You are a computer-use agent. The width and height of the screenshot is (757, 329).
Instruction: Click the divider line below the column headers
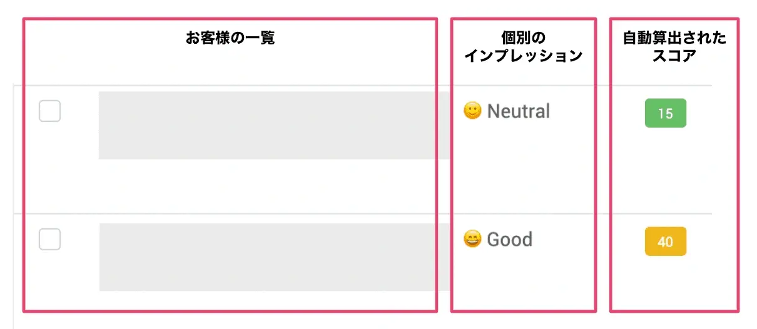(x=363, y=85)
